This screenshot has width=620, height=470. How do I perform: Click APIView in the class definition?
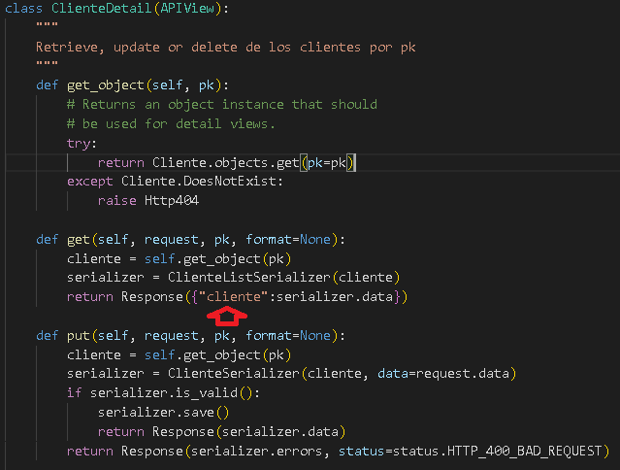click(187, 9)
